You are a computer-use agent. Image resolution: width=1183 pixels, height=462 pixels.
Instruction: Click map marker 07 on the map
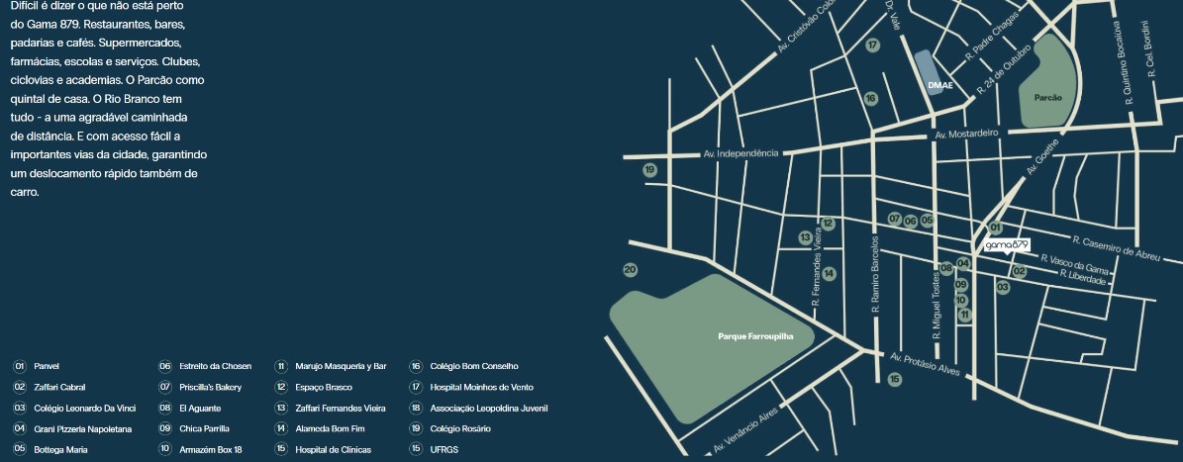(895, 219)
